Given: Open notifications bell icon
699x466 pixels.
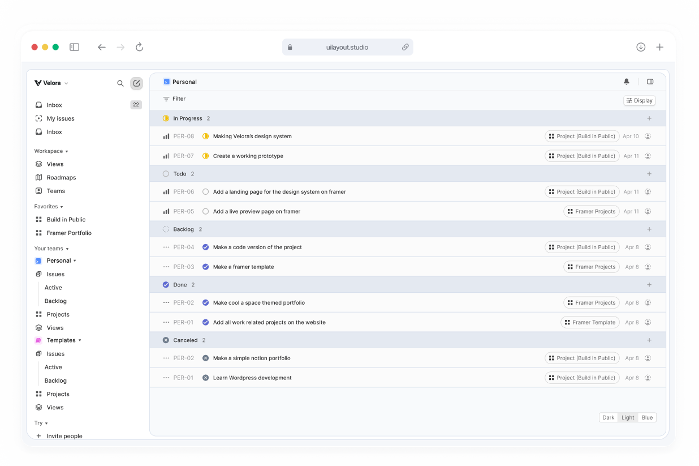Looking at the screenshot, I should (x=627, y=82).
